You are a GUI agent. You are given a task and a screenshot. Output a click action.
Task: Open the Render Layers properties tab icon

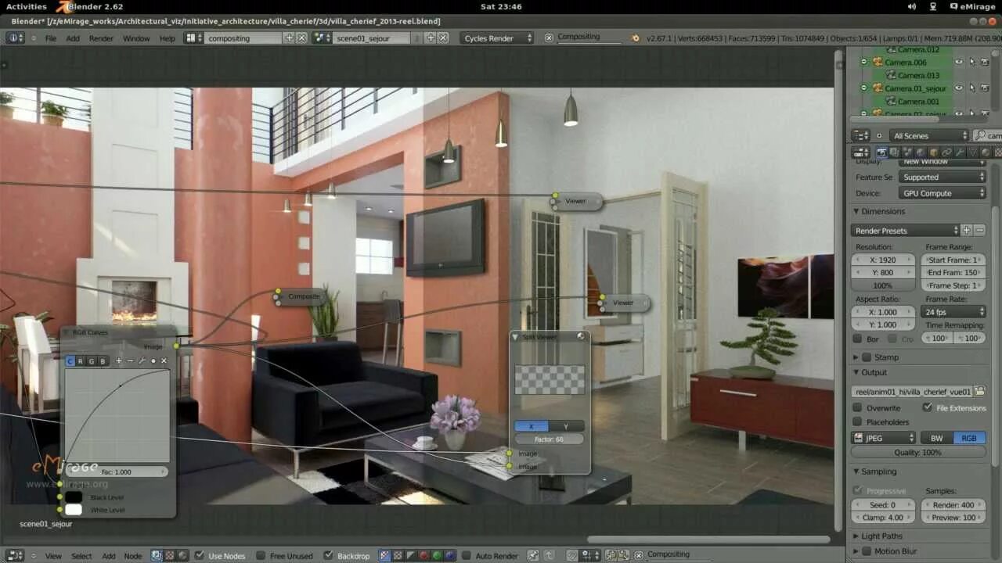point(894,152)
